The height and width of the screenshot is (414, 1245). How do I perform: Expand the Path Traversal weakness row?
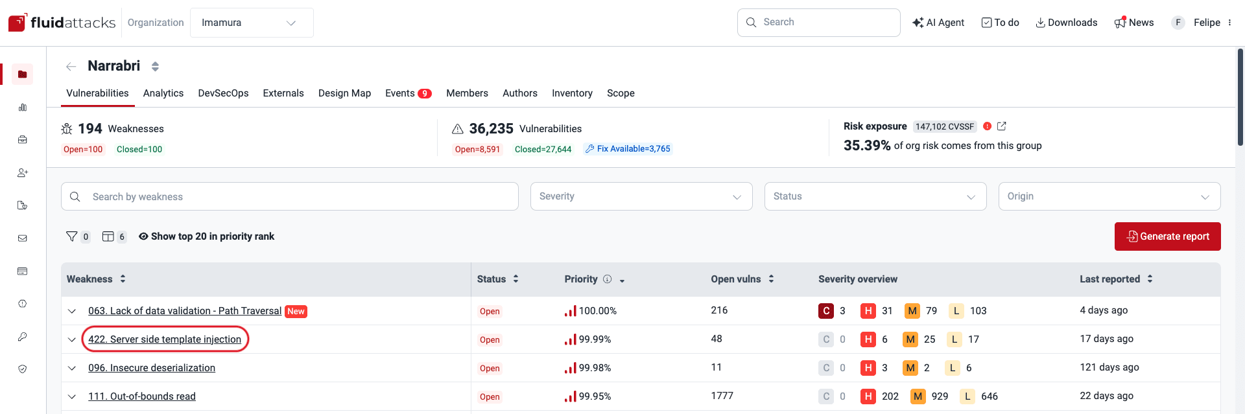click(72, 311)
